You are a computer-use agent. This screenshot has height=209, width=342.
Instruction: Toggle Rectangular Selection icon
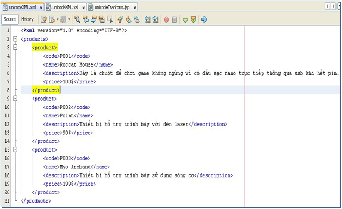pos(109,19)
